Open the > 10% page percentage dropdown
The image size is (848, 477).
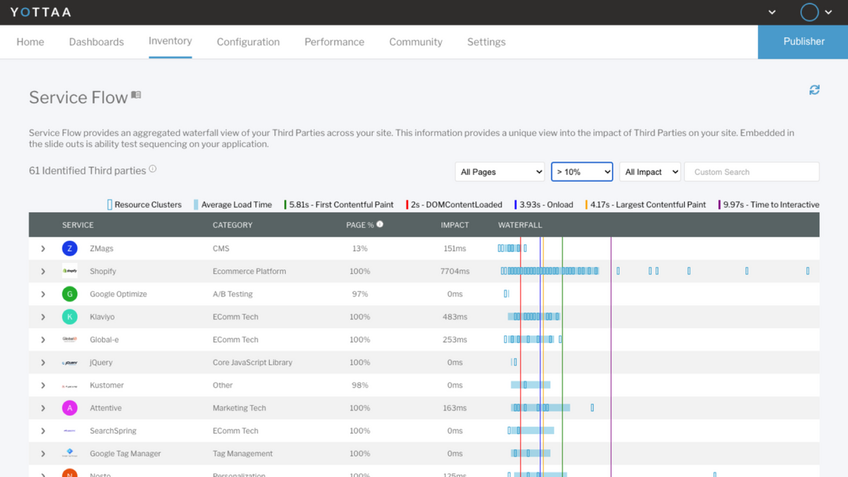(x=582, y=172)
